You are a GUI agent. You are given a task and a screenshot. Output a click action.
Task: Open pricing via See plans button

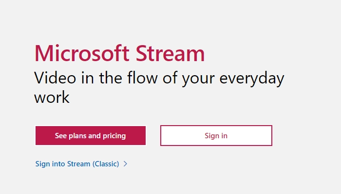coord(90,136)
